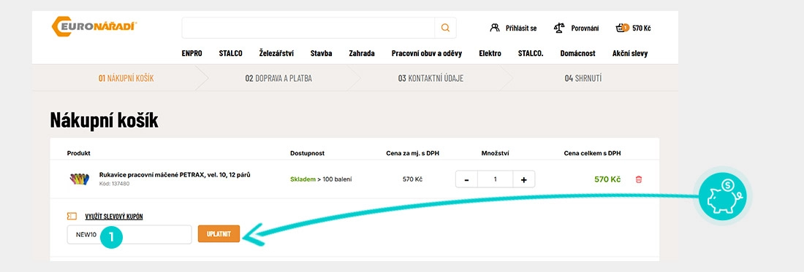The image size is (804, 272).
Task: Click the orange search magnifier icon
Action: point(445,28)
